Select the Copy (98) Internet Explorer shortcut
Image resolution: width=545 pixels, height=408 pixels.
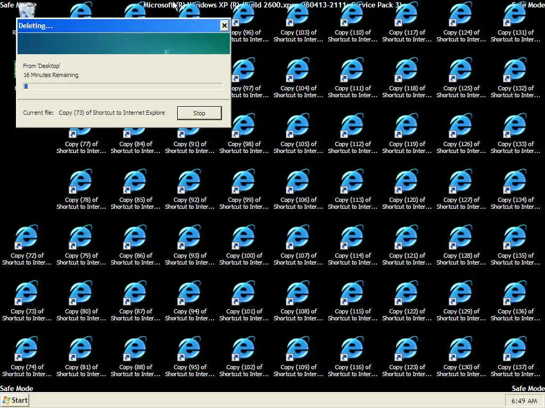[244, 134]
